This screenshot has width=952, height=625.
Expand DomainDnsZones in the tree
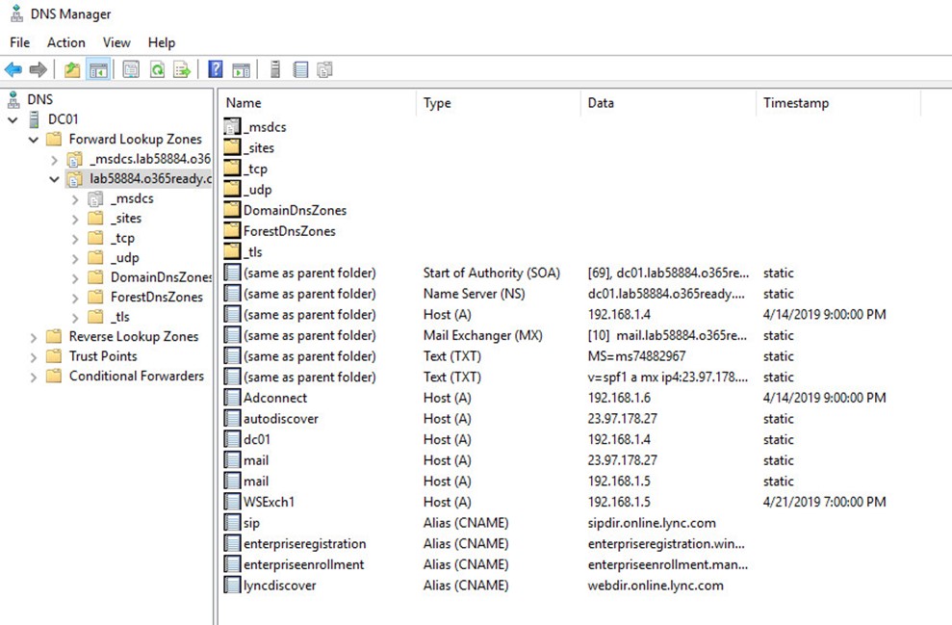tap(75, 278)
